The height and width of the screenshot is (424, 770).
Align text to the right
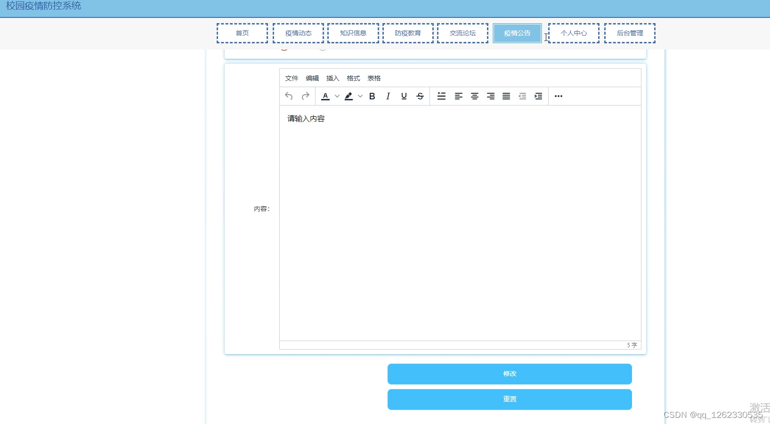coord(491,96)
